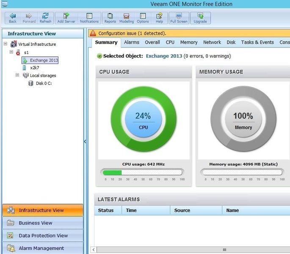Screen dimensions: 290x254
Task: Open the Tasks & Events tab
Action: 257,42
